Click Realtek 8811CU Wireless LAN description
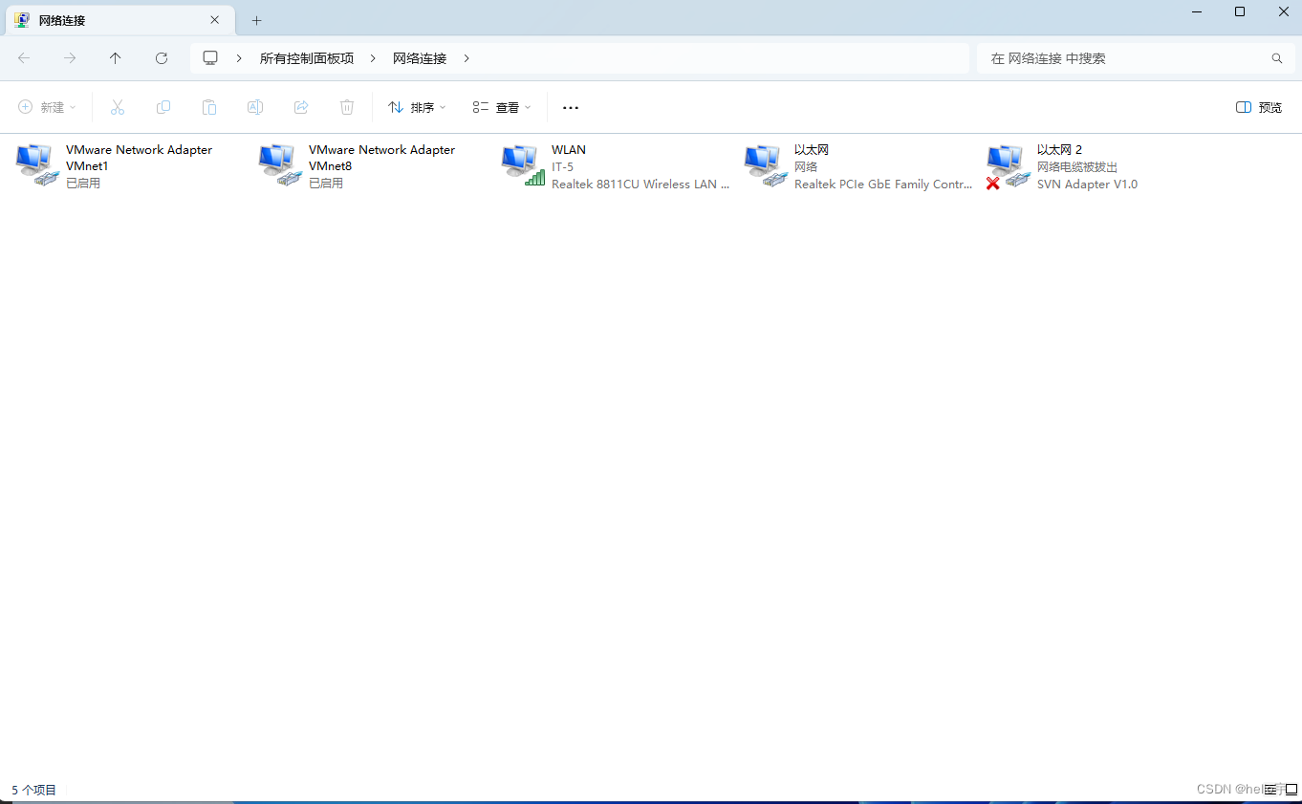1302x804 pixels. (x=640, y=185)
